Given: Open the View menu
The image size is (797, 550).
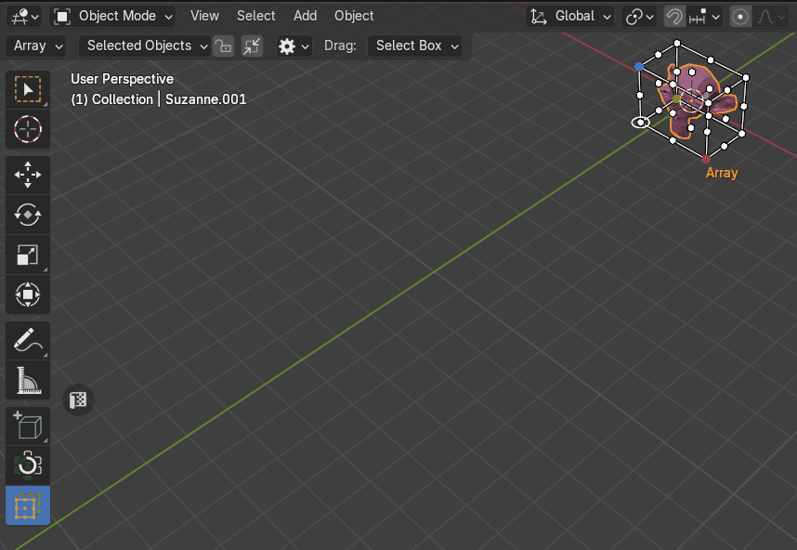Looking at the screenshot, I should click(204, 17).
